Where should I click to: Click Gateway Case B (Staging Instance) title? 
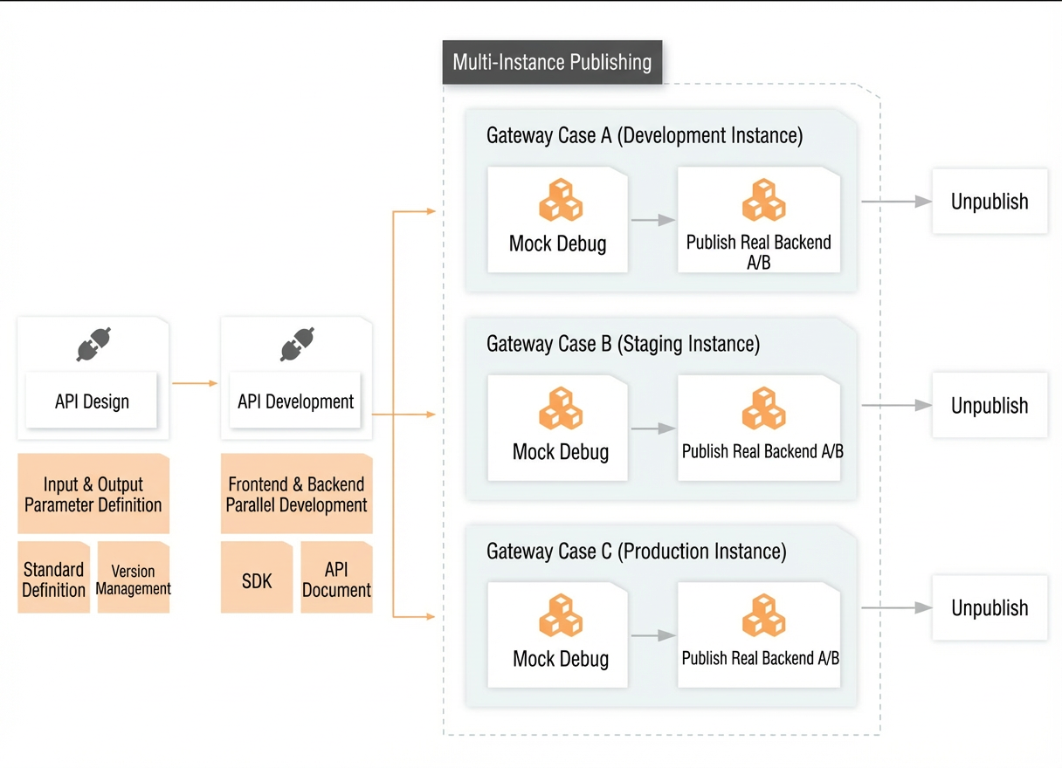click(623, 343)
